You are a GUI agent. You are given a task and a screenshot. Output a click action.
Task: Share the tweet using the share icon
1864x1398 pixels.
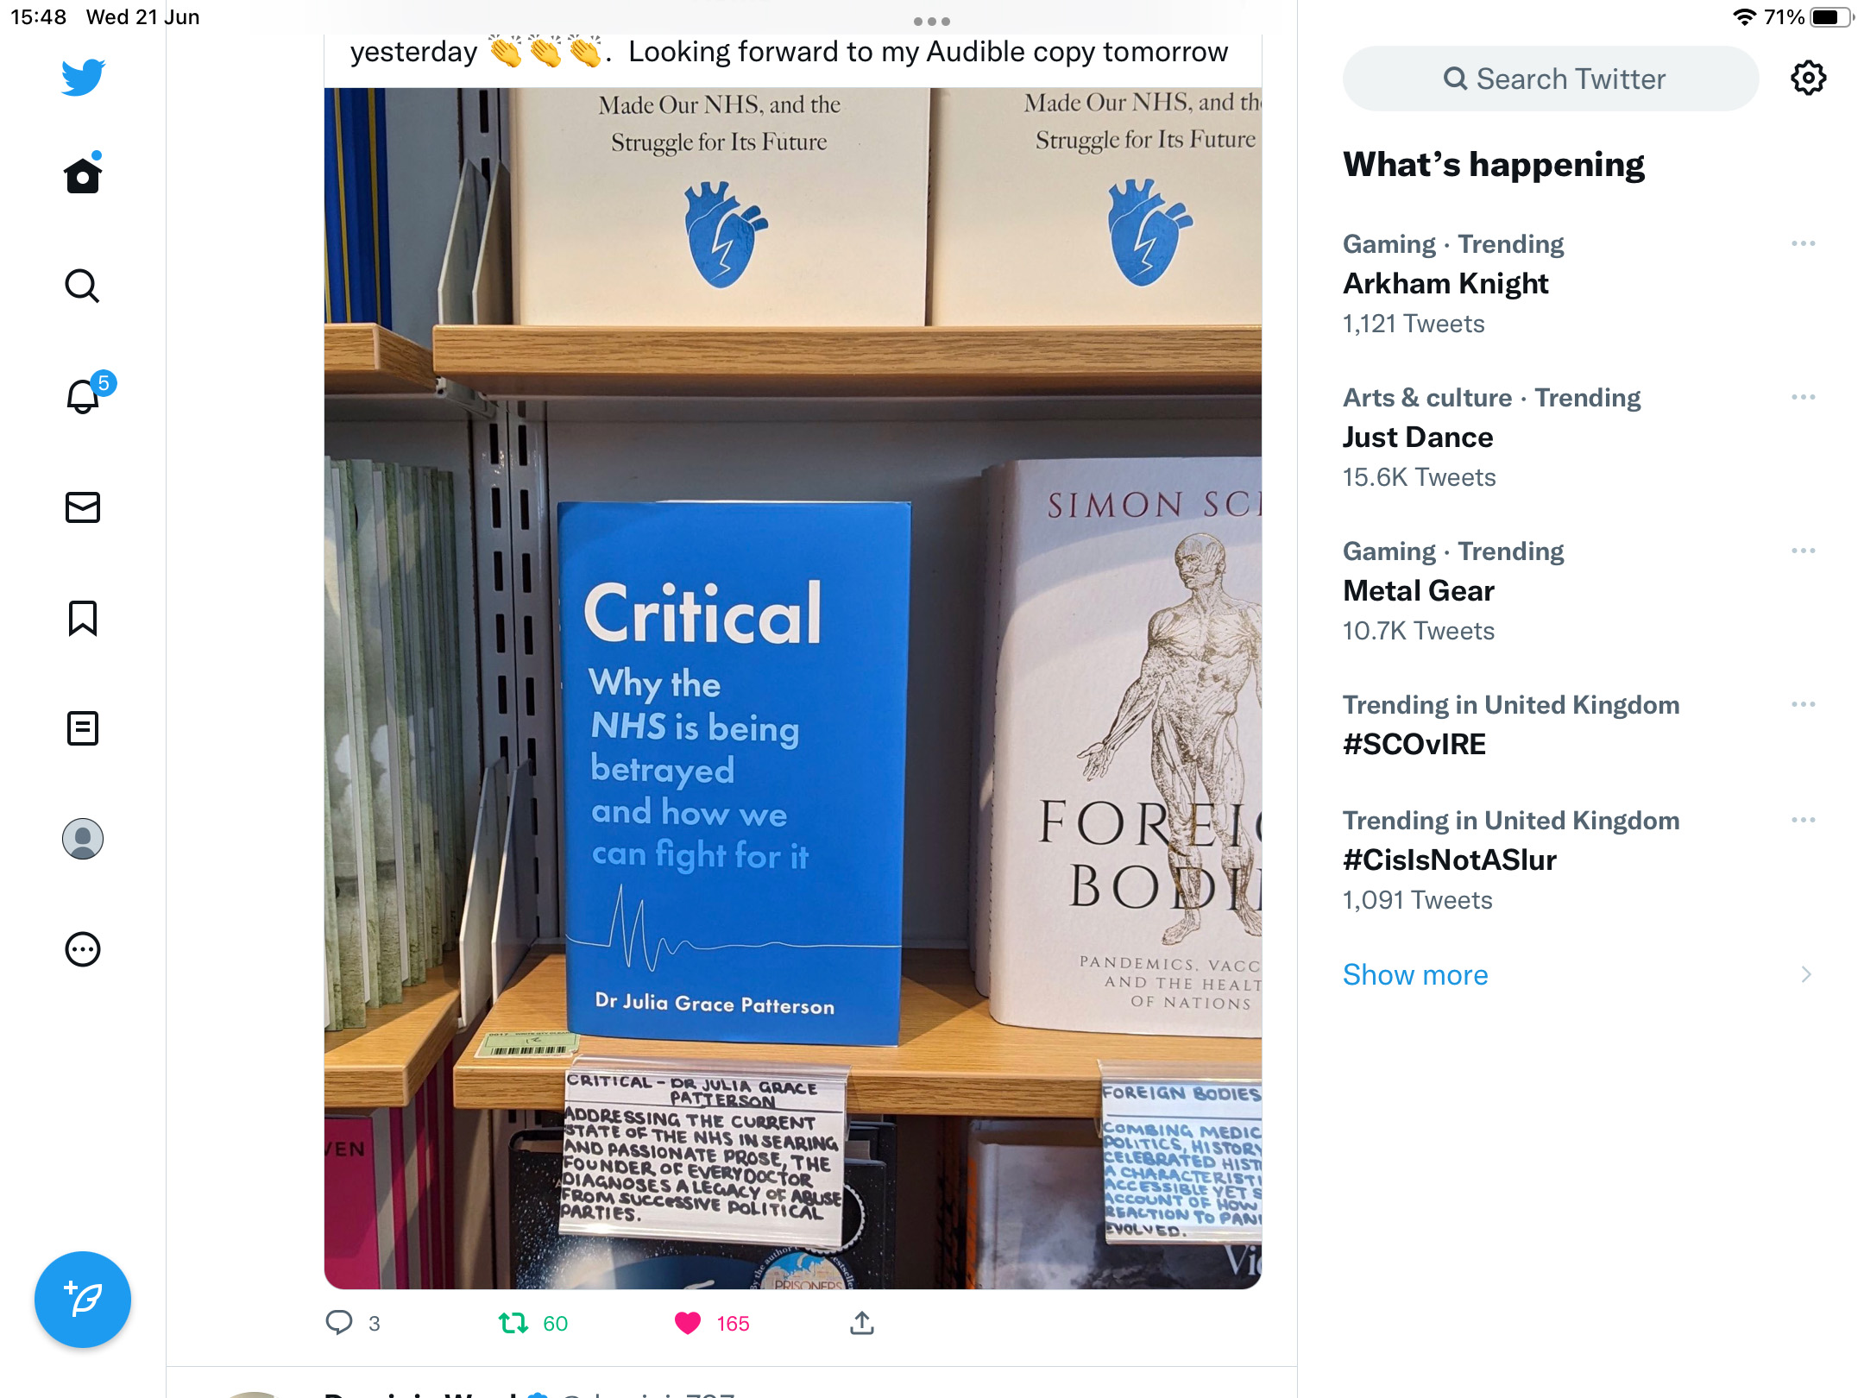pyautogui.click(x=862, y=1323)
